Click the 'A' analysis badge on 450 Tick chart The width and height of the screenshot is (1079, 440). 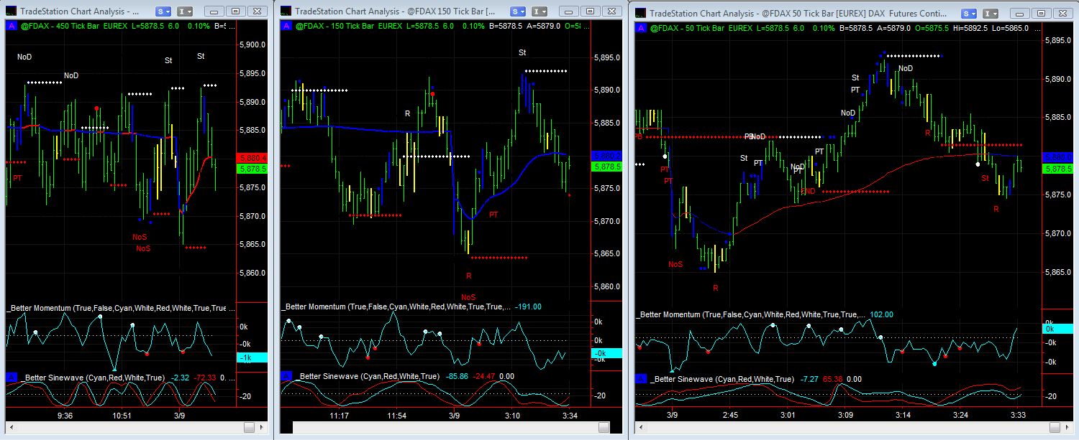(x=11, y=26)
